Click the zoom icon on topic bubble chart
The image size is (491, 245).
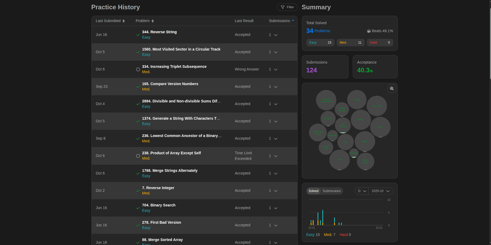click(392, 89)
